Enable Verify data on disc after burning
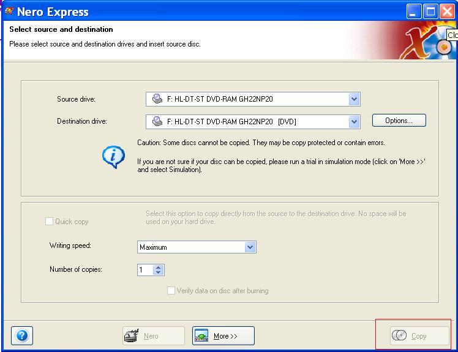 coord(171,290)
